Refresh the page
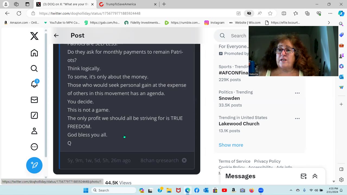The height and width of the screenshot is (195, 347). click(19, 13)
